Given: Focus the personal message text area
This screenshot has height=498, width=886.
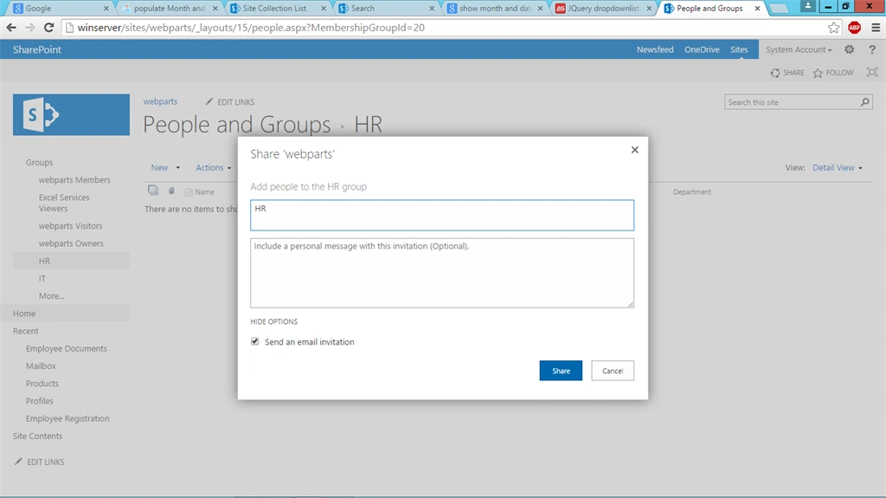Looking at the screenshot, I should [442, 273].
